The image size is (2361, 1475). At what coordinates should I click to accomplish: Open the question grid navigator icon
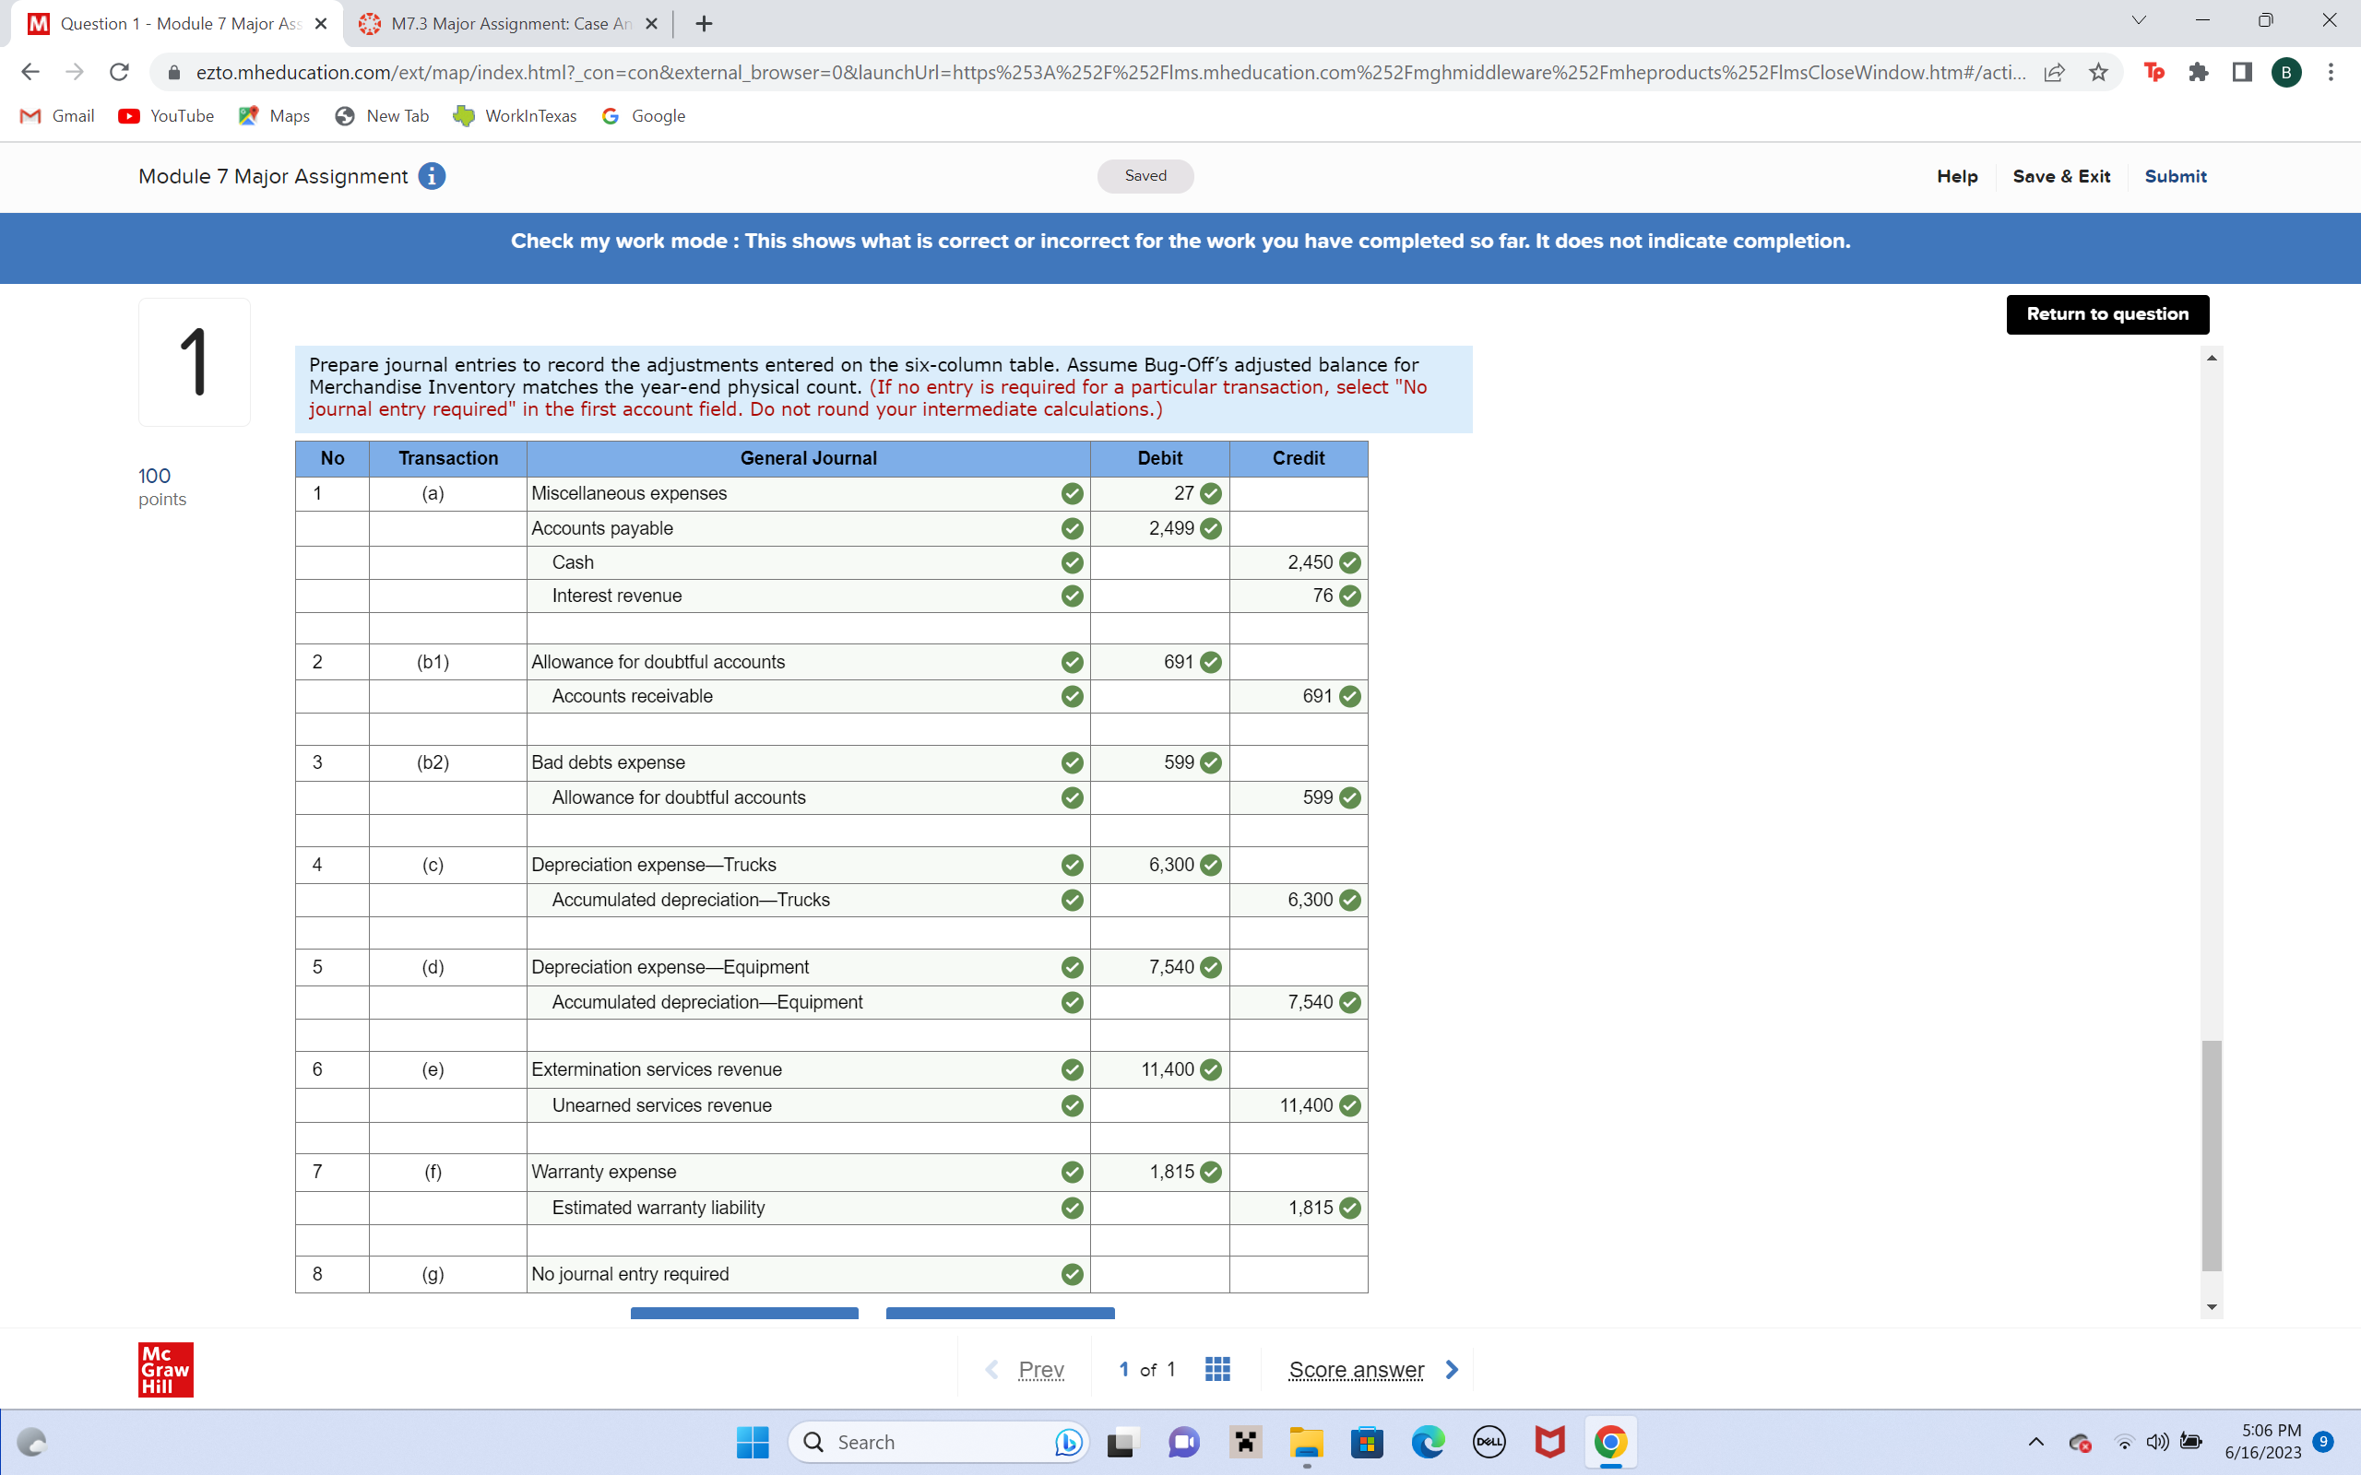(1217, 1369)
